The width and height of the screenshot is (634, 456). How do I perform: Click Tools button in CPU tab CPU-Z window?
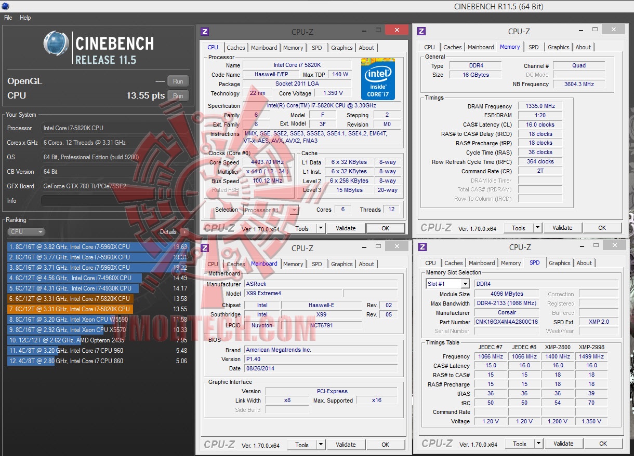(302, 228)
